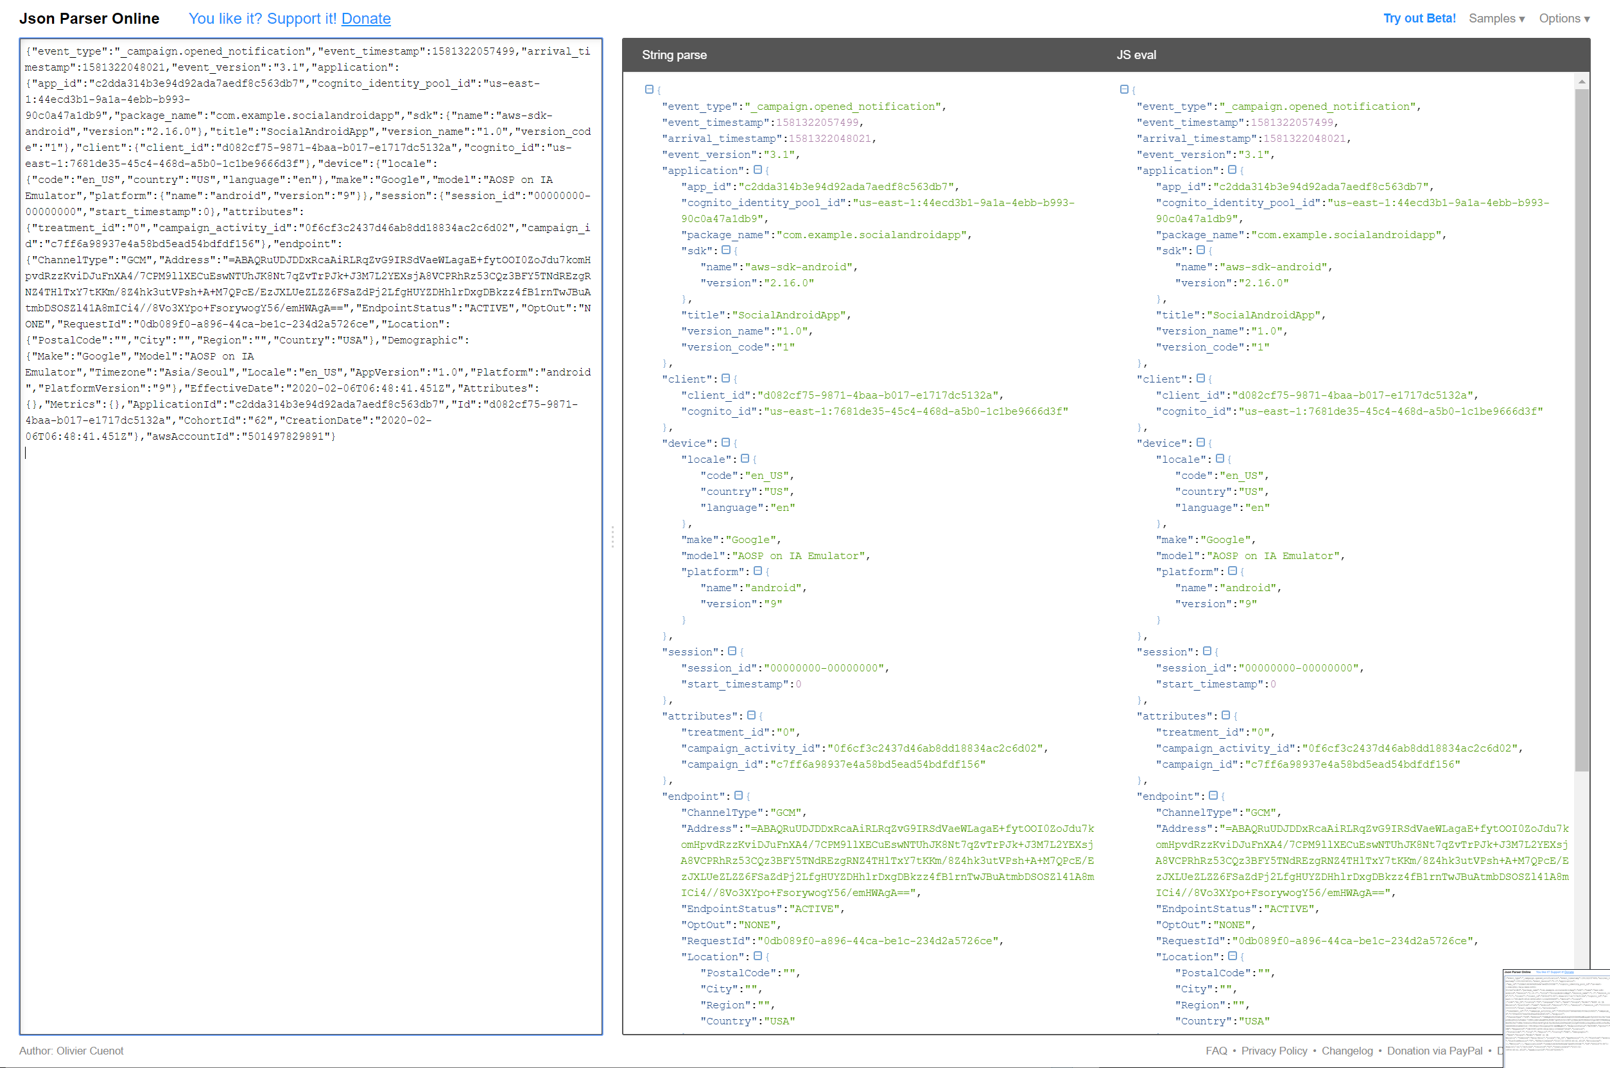Collapse "session" node in JS eval
The image size is (1610, 1068).
click(1207, 651)
